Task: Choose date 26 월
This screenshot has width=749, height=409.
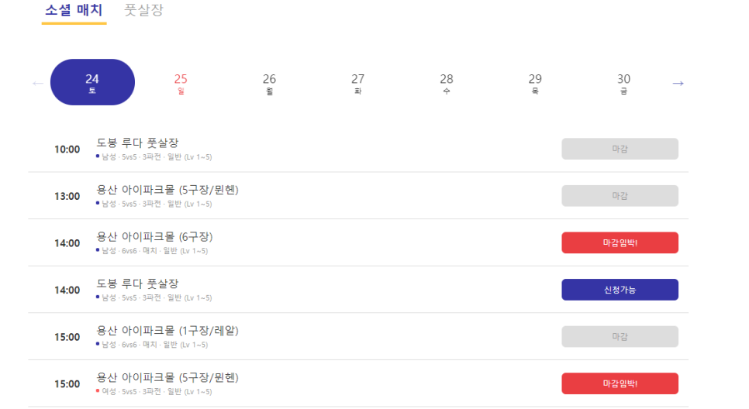Action: (269, 84)
